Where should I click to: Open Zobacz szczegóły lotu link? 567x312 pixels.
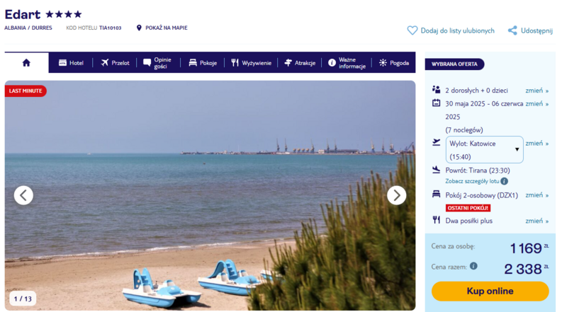pos(472,181)
